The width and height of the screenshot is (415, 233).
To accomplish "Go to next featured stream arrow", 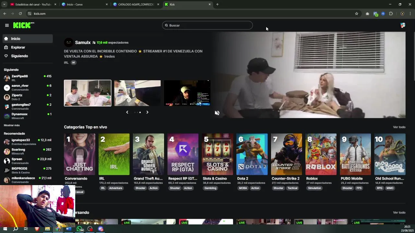I will (x=147, y=112).
